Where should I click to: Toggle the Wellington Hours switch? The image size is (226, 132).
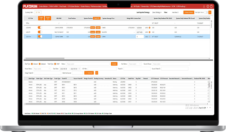click(x=206, y=12)
